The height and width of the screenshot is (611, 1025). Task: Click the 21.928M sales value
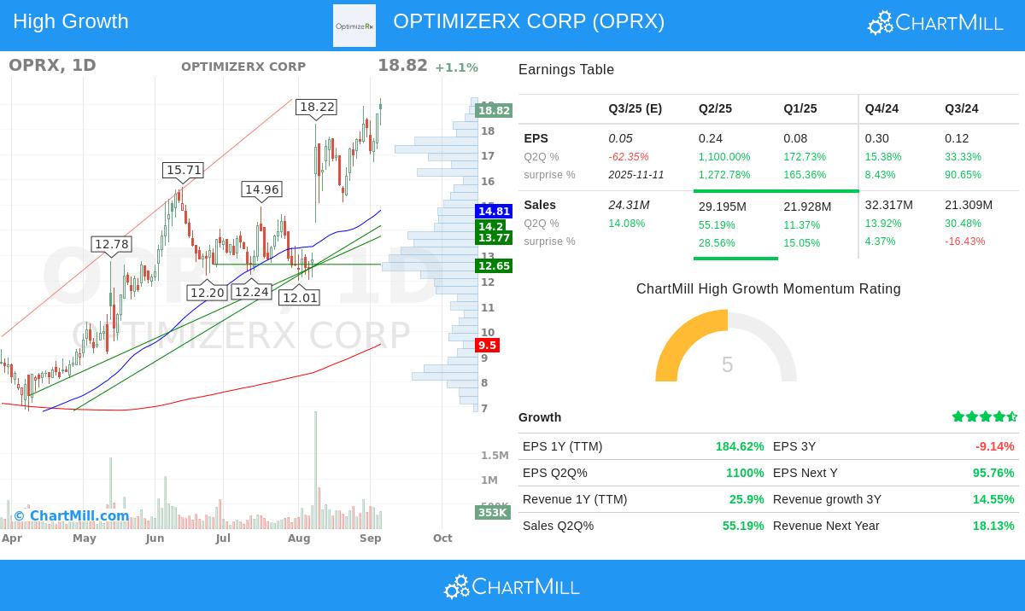[807, 207]
